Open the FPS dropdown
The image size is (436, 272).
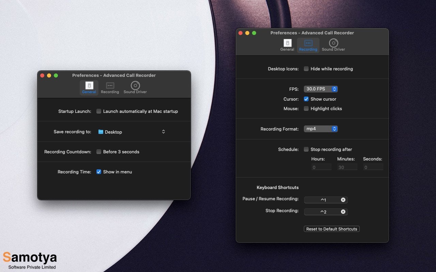[321, 89]
